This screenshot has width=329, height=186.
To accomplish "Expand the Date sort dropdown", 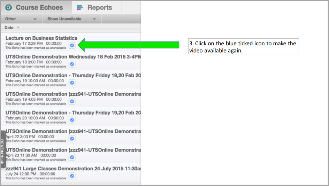I will [12, 28].
